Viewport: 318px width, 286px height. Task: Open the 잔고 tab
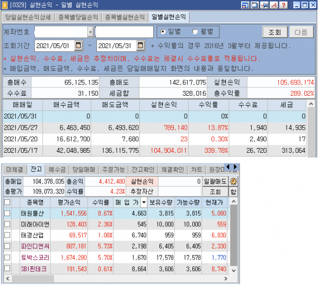click(36, 169)
